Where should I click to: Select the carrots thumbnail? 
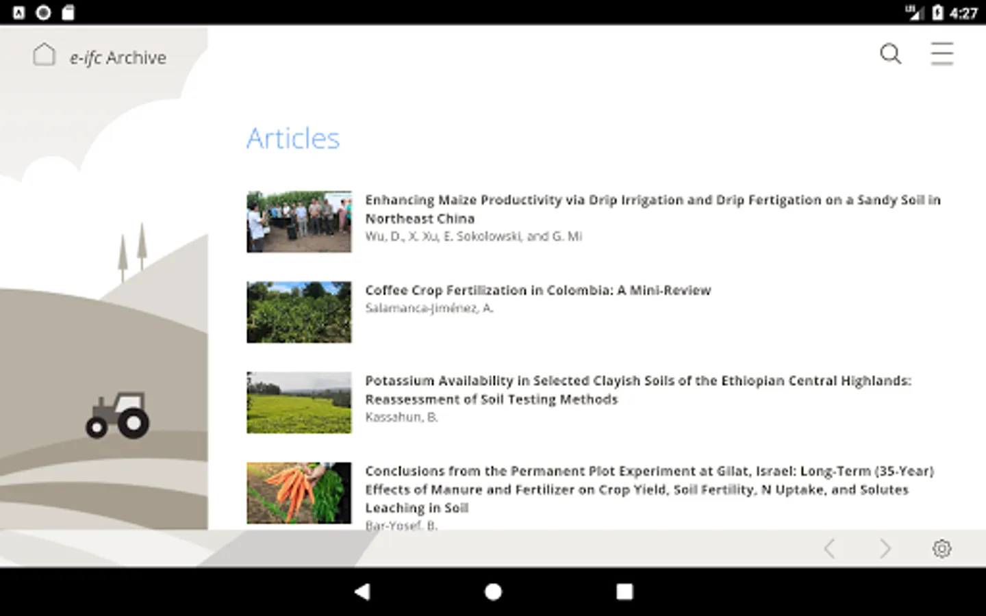click(299, 493)
